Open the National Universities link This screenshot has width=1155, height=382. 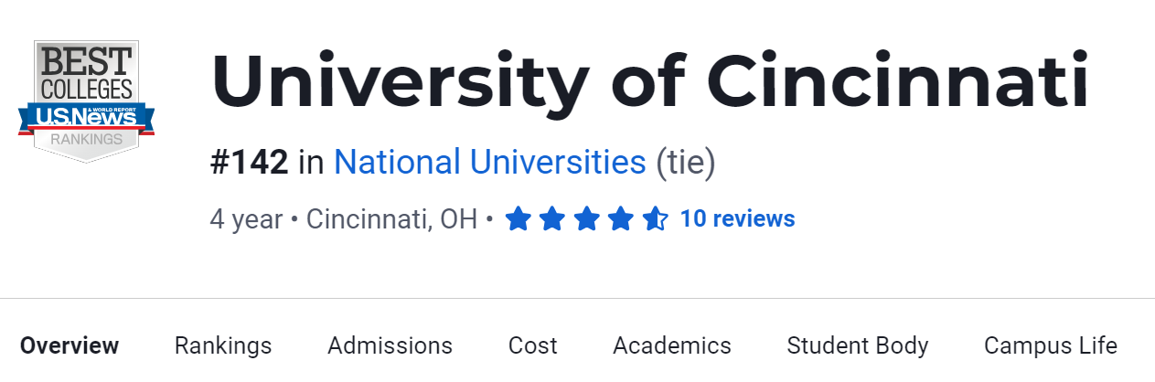[489, 163]
